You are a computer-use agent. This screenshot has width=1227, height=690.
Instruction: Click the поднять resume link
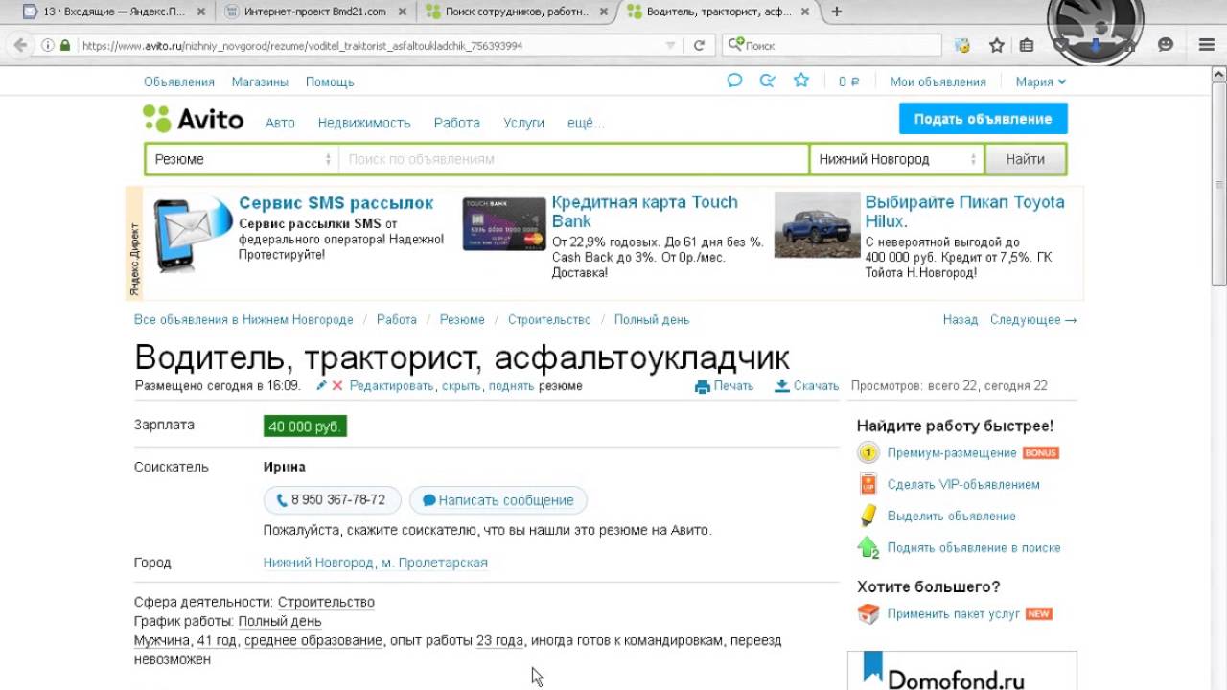[511, 386]
